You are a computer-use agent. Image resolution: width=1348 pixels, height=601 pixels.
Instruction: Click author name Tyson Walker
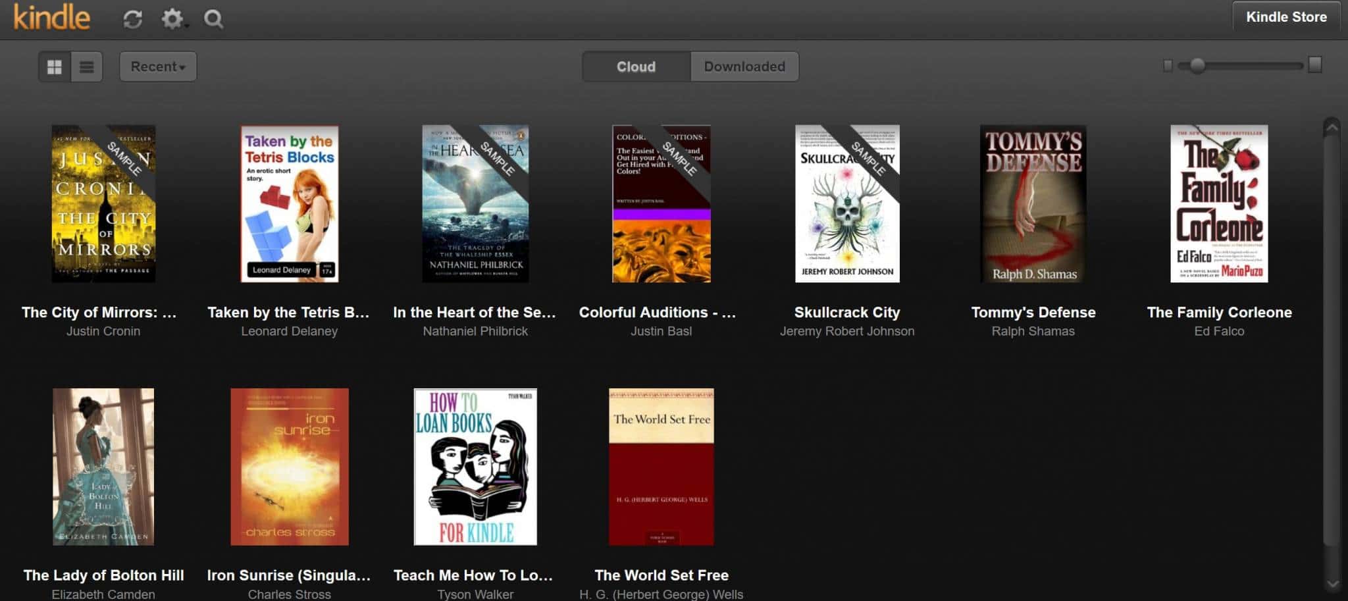[x=475, y=594]
